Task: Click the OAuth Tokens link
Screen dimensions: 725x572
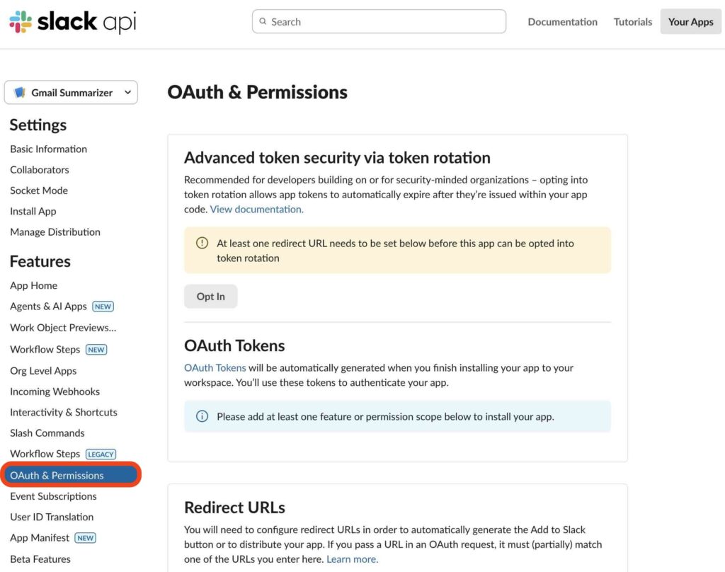Action: click(215, 367)
